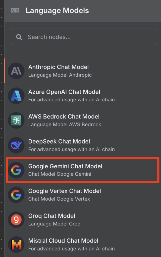
Task: Click the Anthropic logo icon
Action: [x=16, y=71]
